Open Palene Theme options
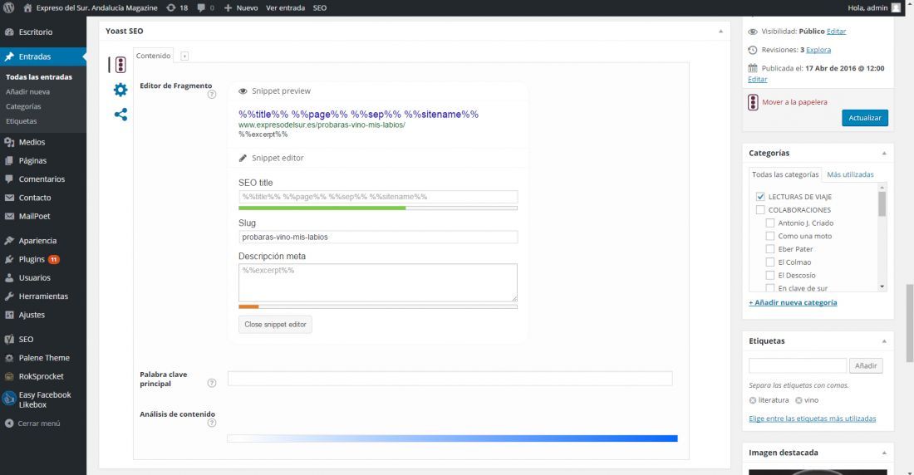This screenshot has width=914, height=475. click(43, 358)
